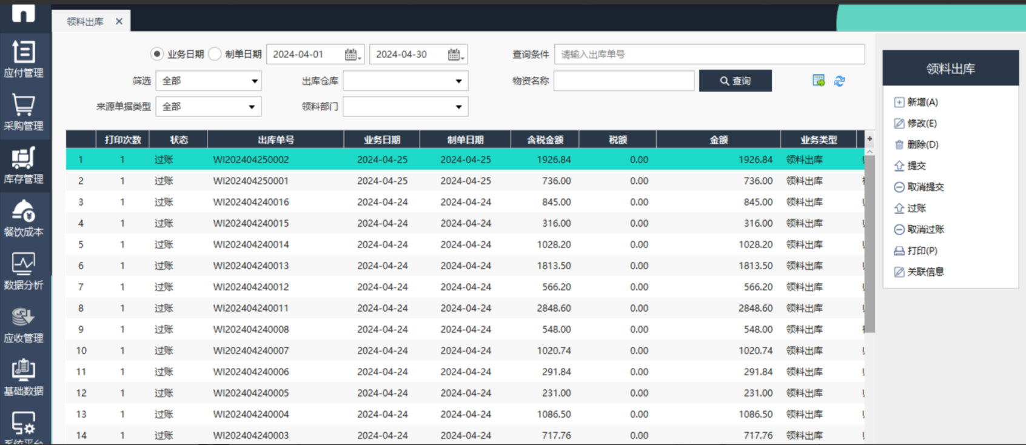Expand the 筛选 dropdown
This screenshot has width=1026, height=445.
[x=254, y=81]
